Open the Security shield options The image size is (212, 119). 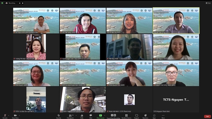point(59,116)
